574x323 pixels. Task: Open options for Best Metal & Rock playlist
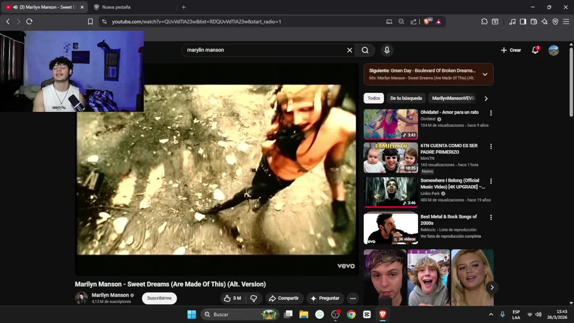click(491, 217)
